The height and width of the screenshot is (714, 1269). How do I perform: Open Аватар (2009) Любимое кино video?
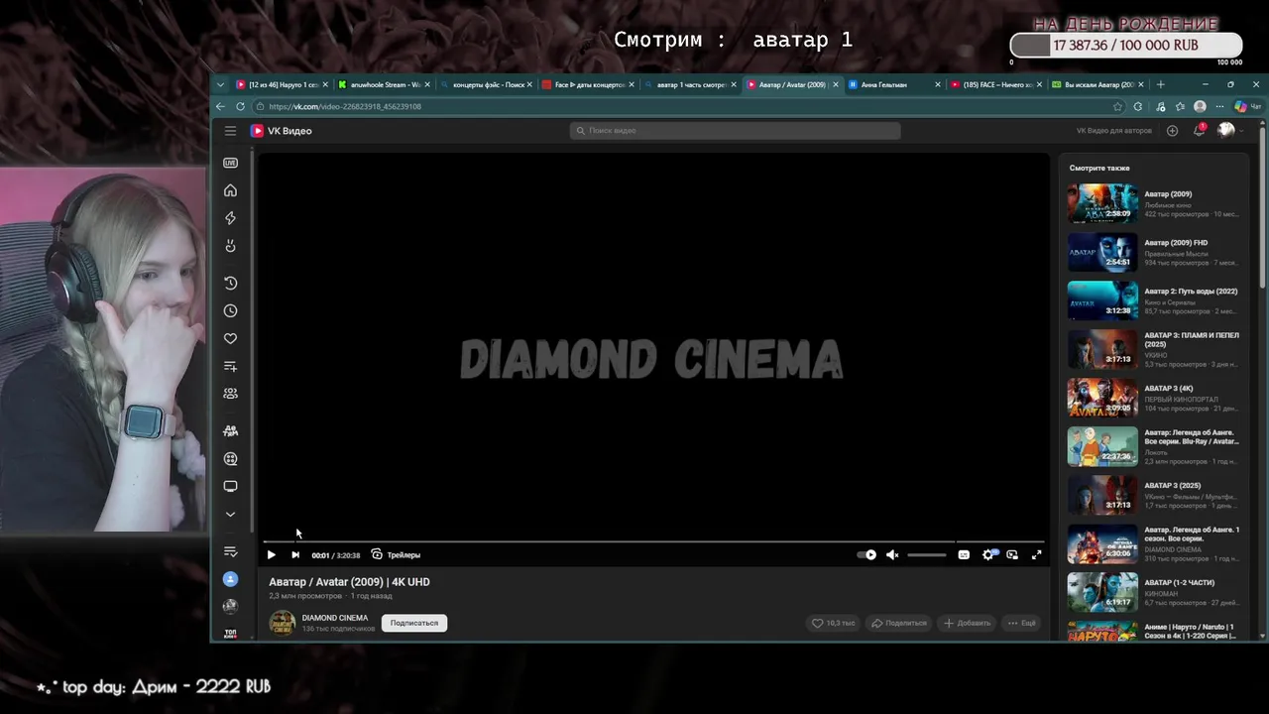[x=1154, y=203]
